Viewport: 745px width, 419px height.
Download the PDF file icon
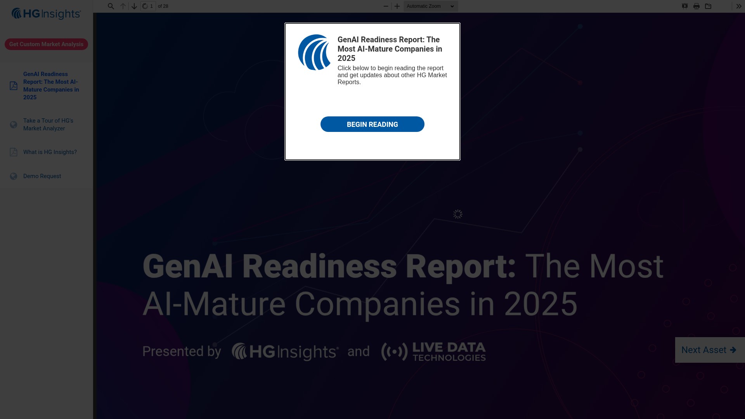tap(708, 6)
